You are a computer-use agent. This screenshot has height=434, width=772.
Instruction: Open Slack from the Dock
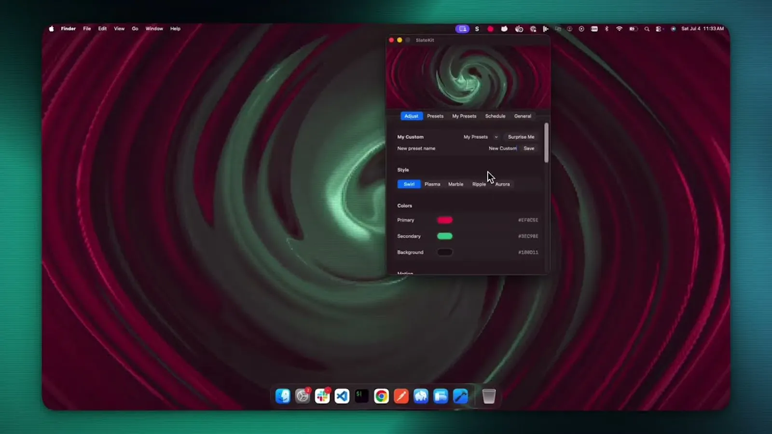tap(322, 396)
